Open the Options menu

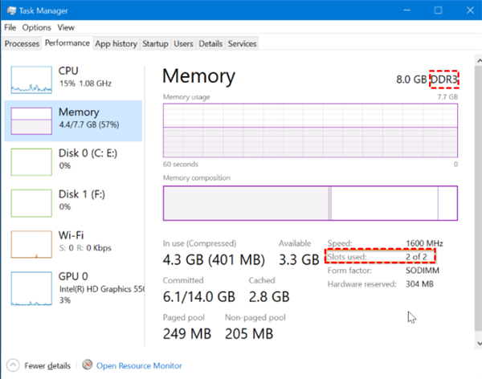35,27
